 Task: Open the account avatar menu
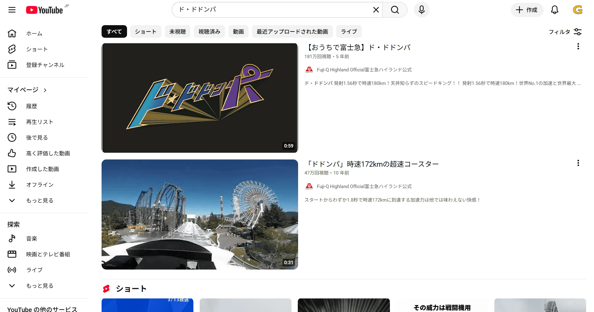[577, 10]
